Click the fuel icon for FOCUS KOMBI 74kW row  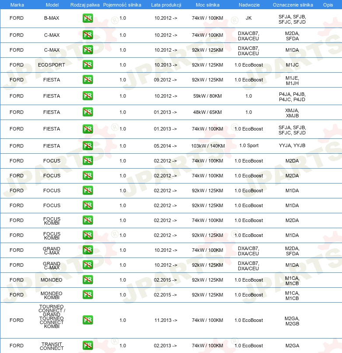pyautogui.click(x=88, y=220)
